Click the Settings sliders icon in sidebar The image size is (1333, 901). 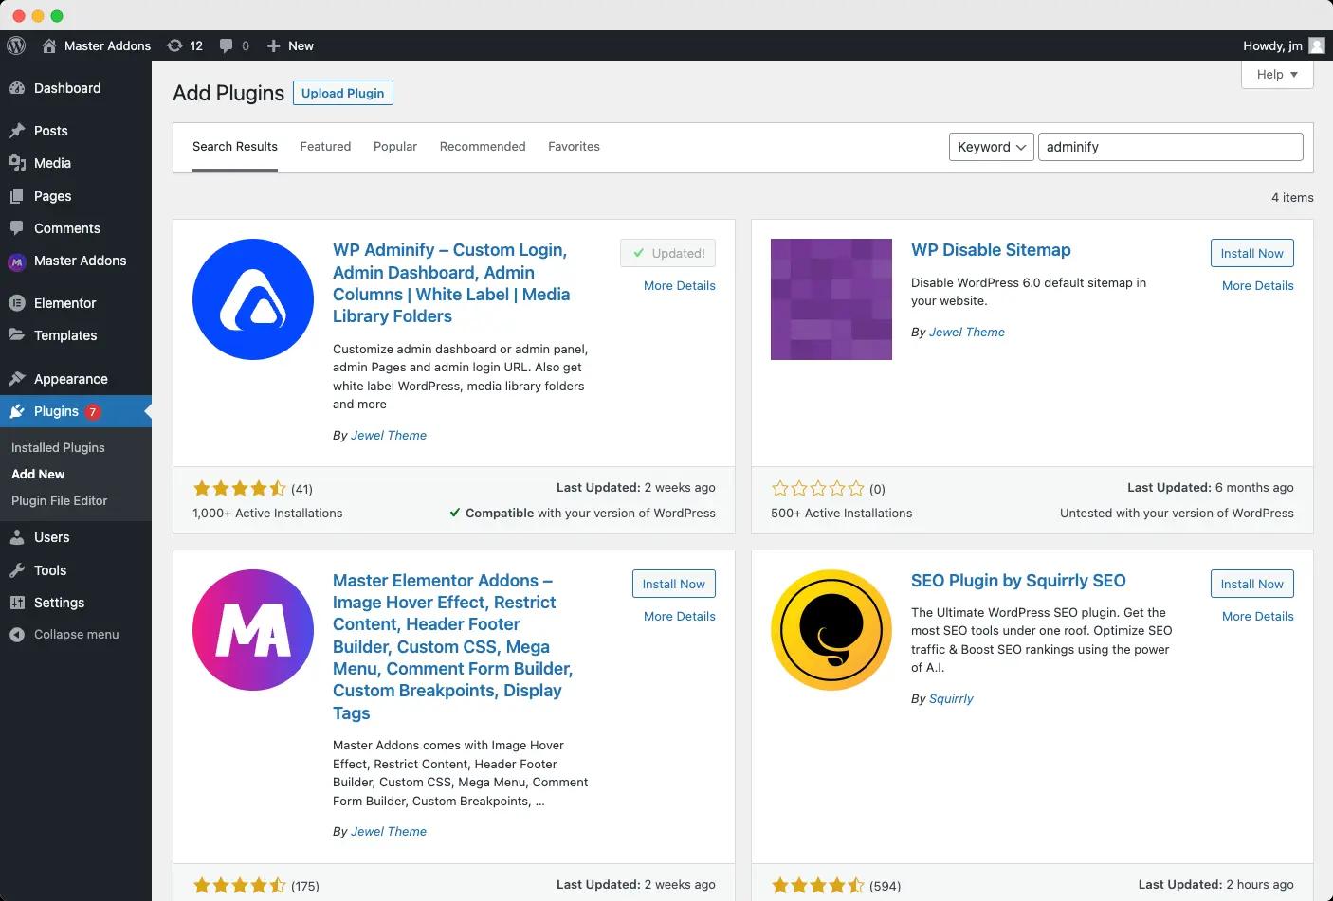tap(17, 603)
